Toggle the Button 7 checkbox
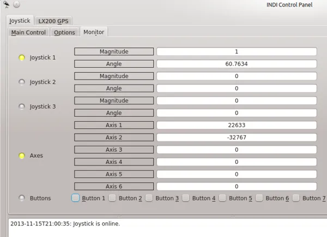The height and width of the screenshot is (237, 327). click(x=296, y=198)
